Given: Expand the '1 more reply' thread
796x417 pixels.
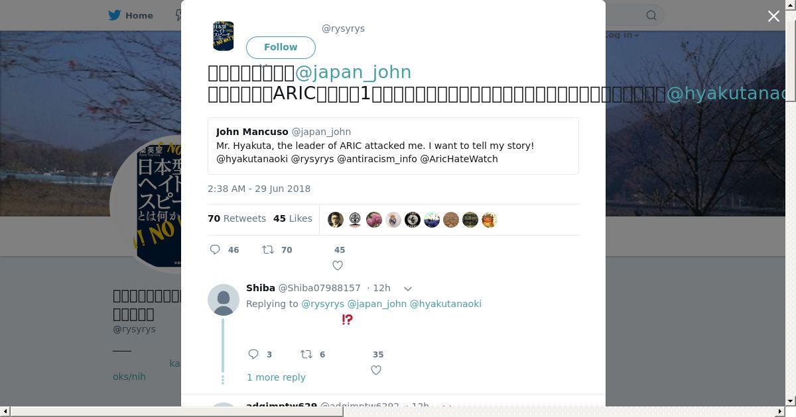Looking at the screenshot, I should 276,377.
